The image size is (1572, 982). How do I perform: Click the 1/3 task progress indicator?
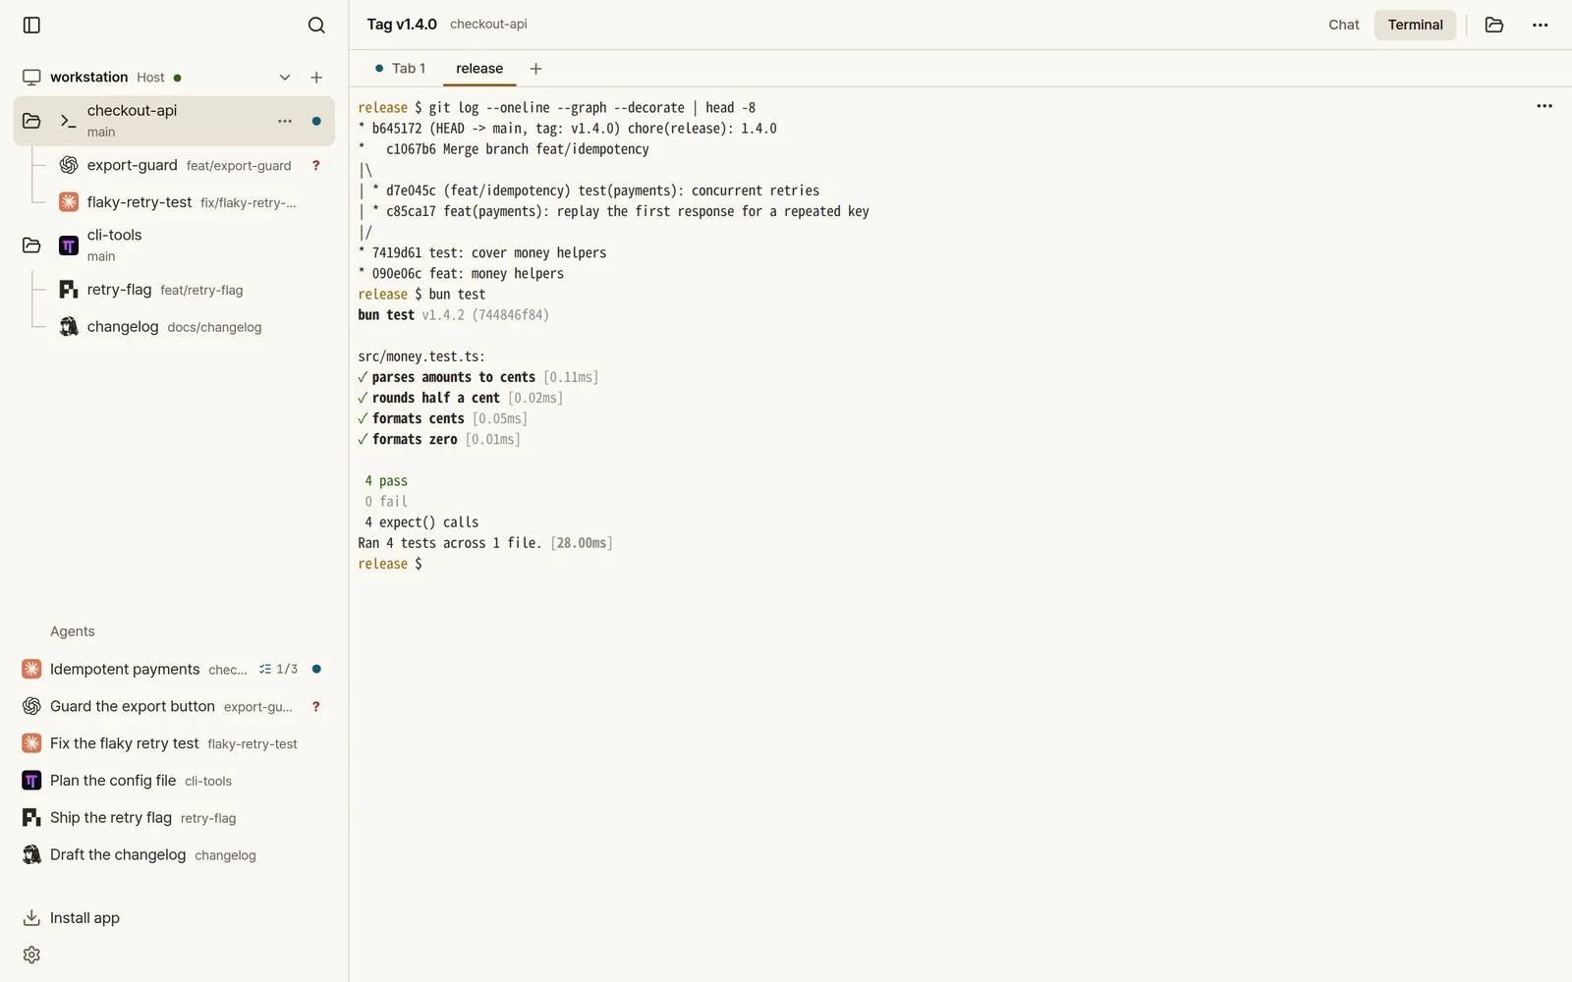[278, 669]
